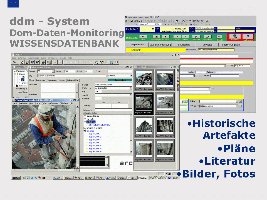Click the Neue Suche button
This screenshot has height=200, width=267.
[x=23, y=92]
